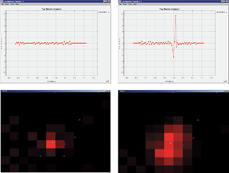Open Help menu in right Tag Analyzer window

[x=135, y=4]
